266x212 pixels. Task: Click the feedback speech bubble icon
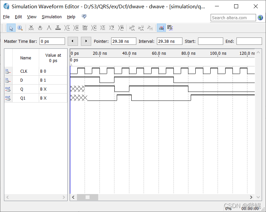click(84, 16)
